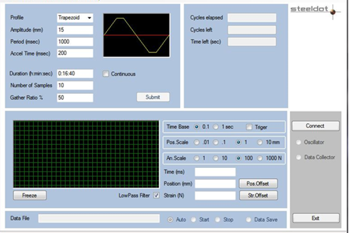
Task: Enable the Continuous checkbox
Action: 106,74
